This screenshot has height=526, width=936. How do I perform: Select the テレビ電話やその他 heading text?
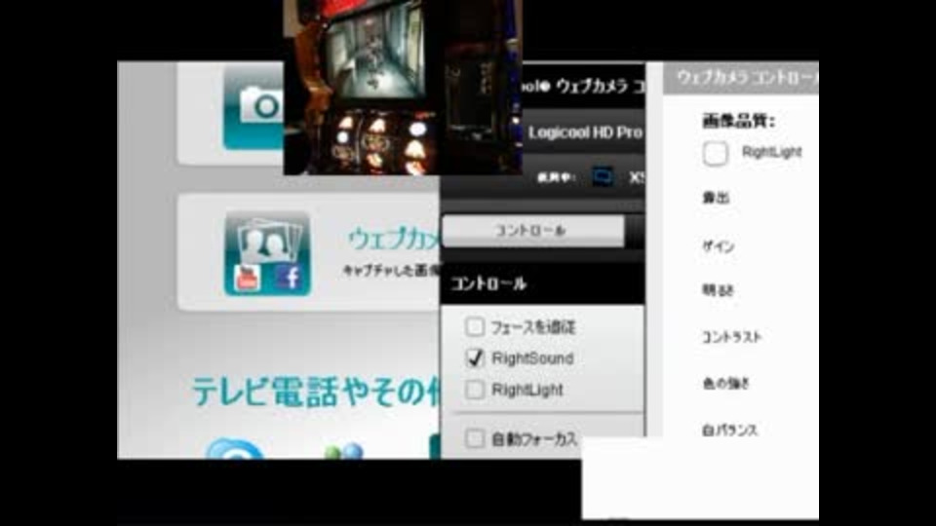(x=316, y=392)
